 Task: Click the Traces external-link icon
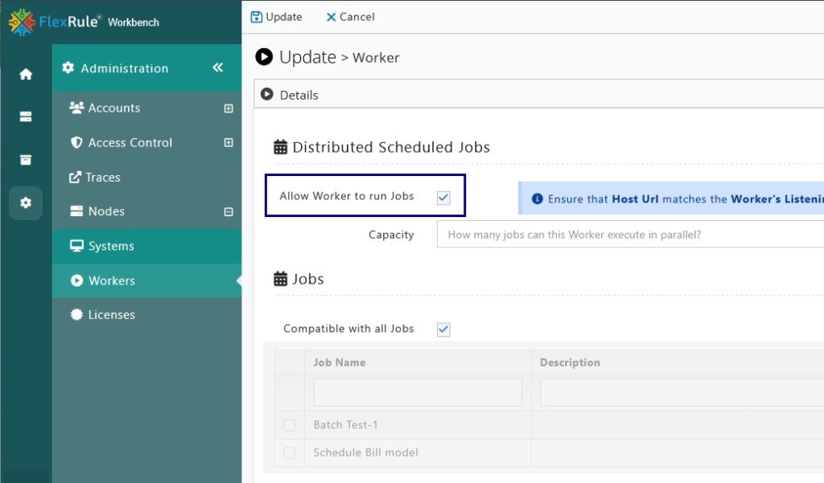click(76, 177)
